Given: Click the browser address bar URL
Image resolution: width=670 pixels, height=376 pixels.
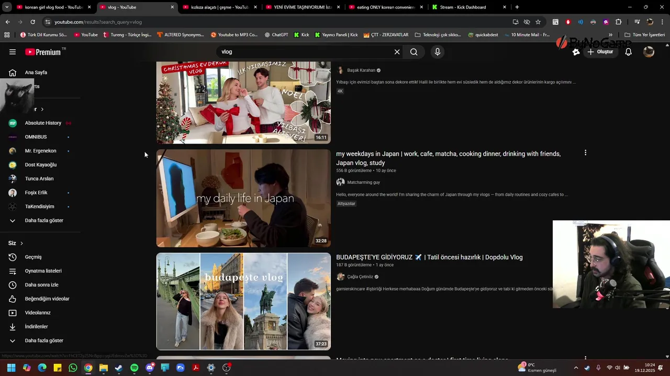Looking at the screenshot, I should (98, 22).
